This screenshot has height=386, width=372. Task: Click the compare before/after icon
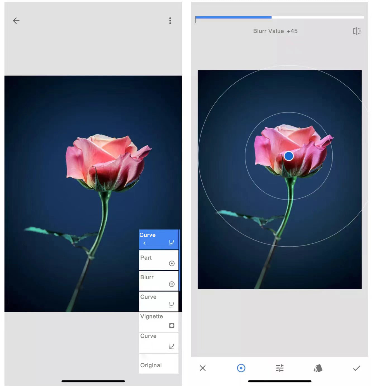pos(356,31)
